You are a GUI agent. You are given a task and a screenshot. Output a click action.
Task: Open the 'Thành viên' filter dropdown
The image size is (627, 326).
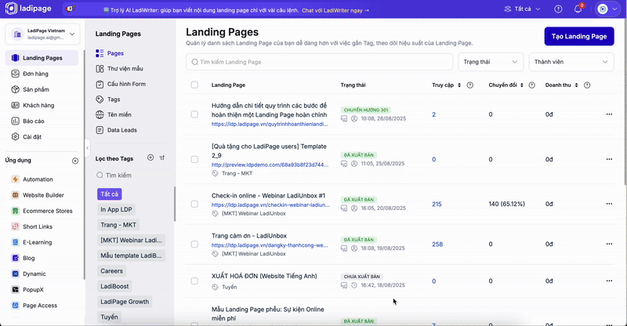(571, 62)
